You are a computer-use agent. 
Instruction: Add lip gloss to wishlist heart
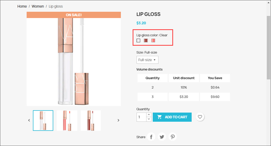[x=200, y=117]
